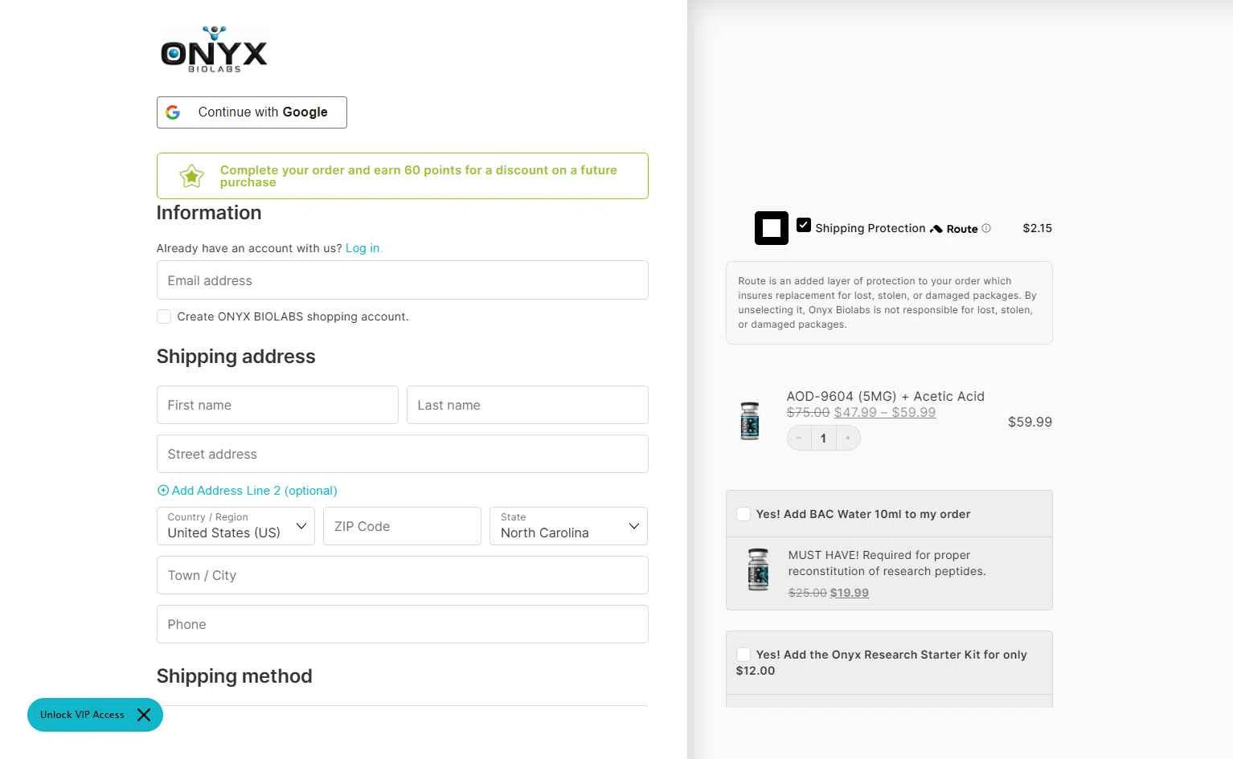Click the Route info icon
The image size is (1233, 759).
tap(986, 228)
